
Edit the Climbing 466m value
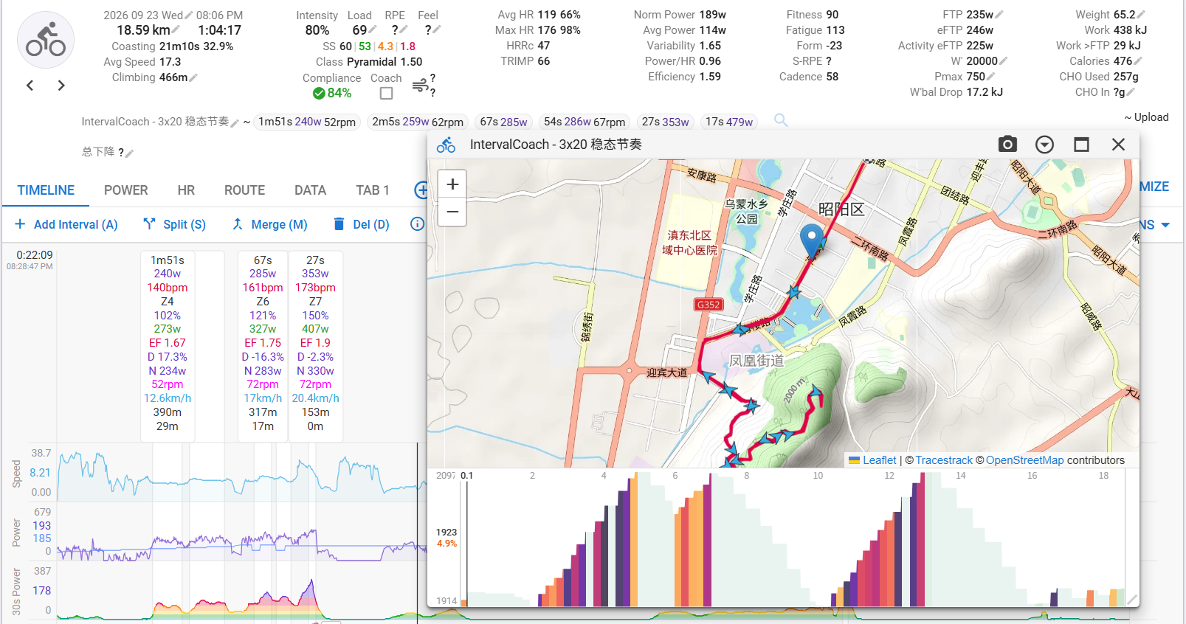point(193,77)
